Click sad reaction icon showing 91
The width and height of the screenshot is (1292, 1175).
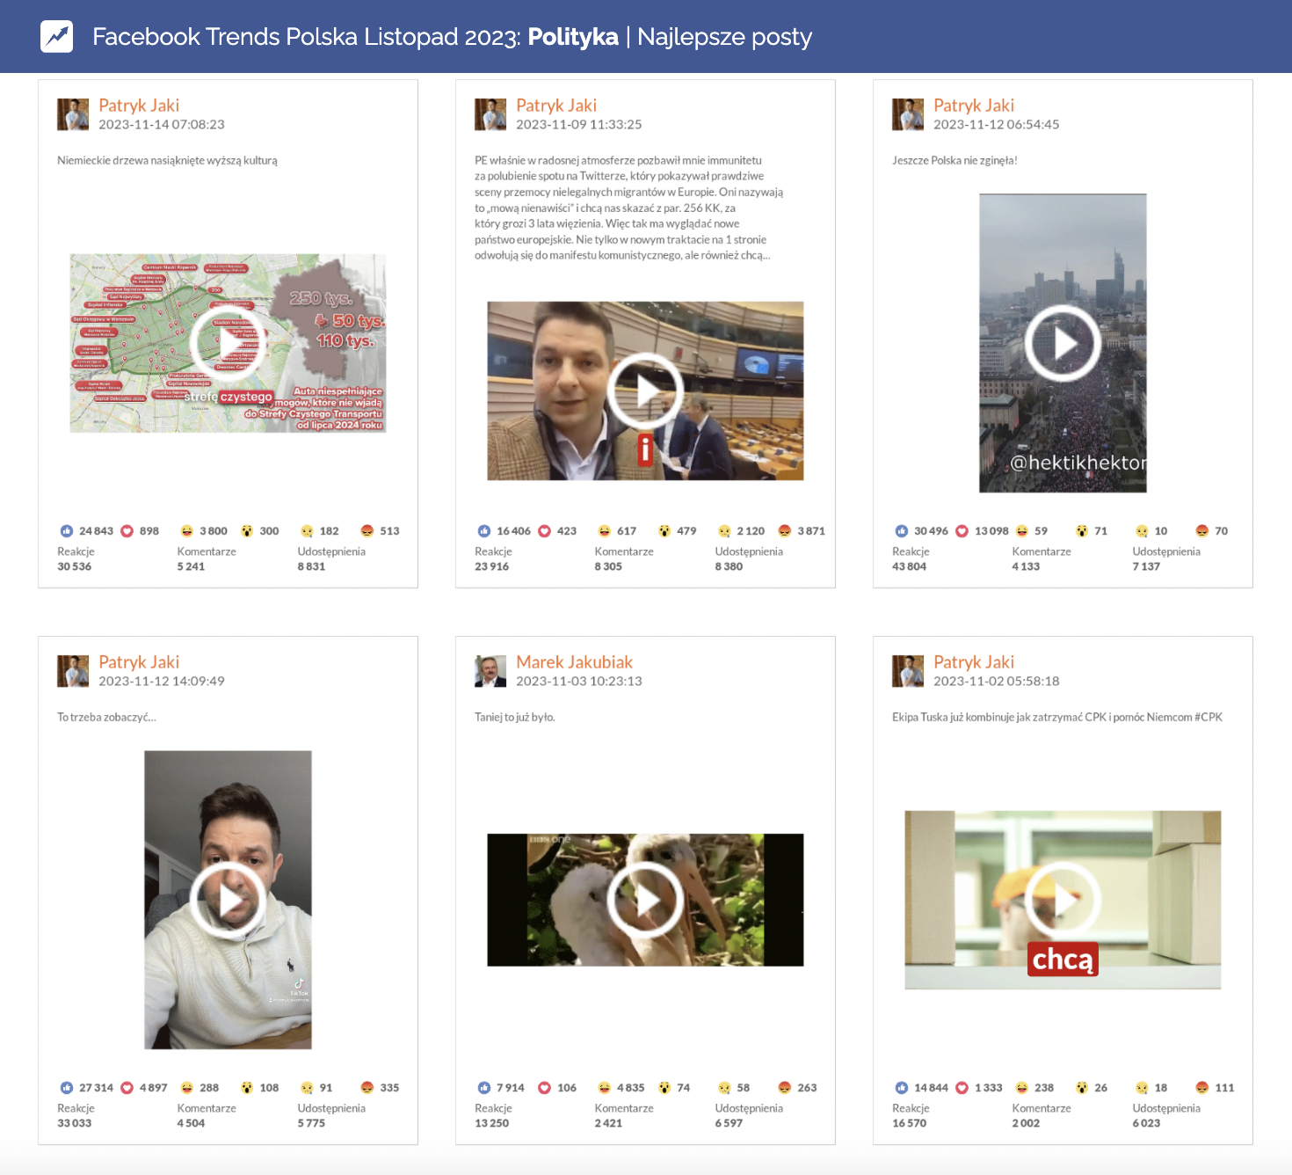click(307, 1088)
